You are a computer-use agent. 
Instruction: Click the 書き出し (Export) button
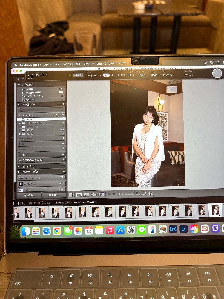pyautogui.click(x=54, y=195)
